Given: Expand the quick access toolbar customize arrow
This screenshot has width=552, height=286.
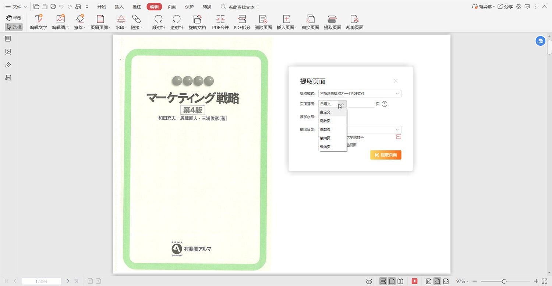Looking at the screenshot, I should [x=87, y=7].
